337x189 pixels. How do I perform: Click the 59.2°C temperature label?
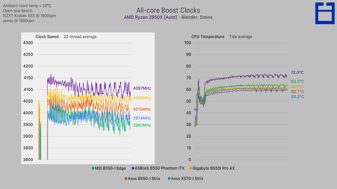(x=298, y=97)
